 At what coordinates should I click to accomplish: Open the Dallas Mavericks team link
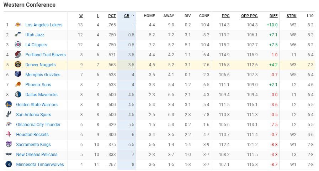41,94
